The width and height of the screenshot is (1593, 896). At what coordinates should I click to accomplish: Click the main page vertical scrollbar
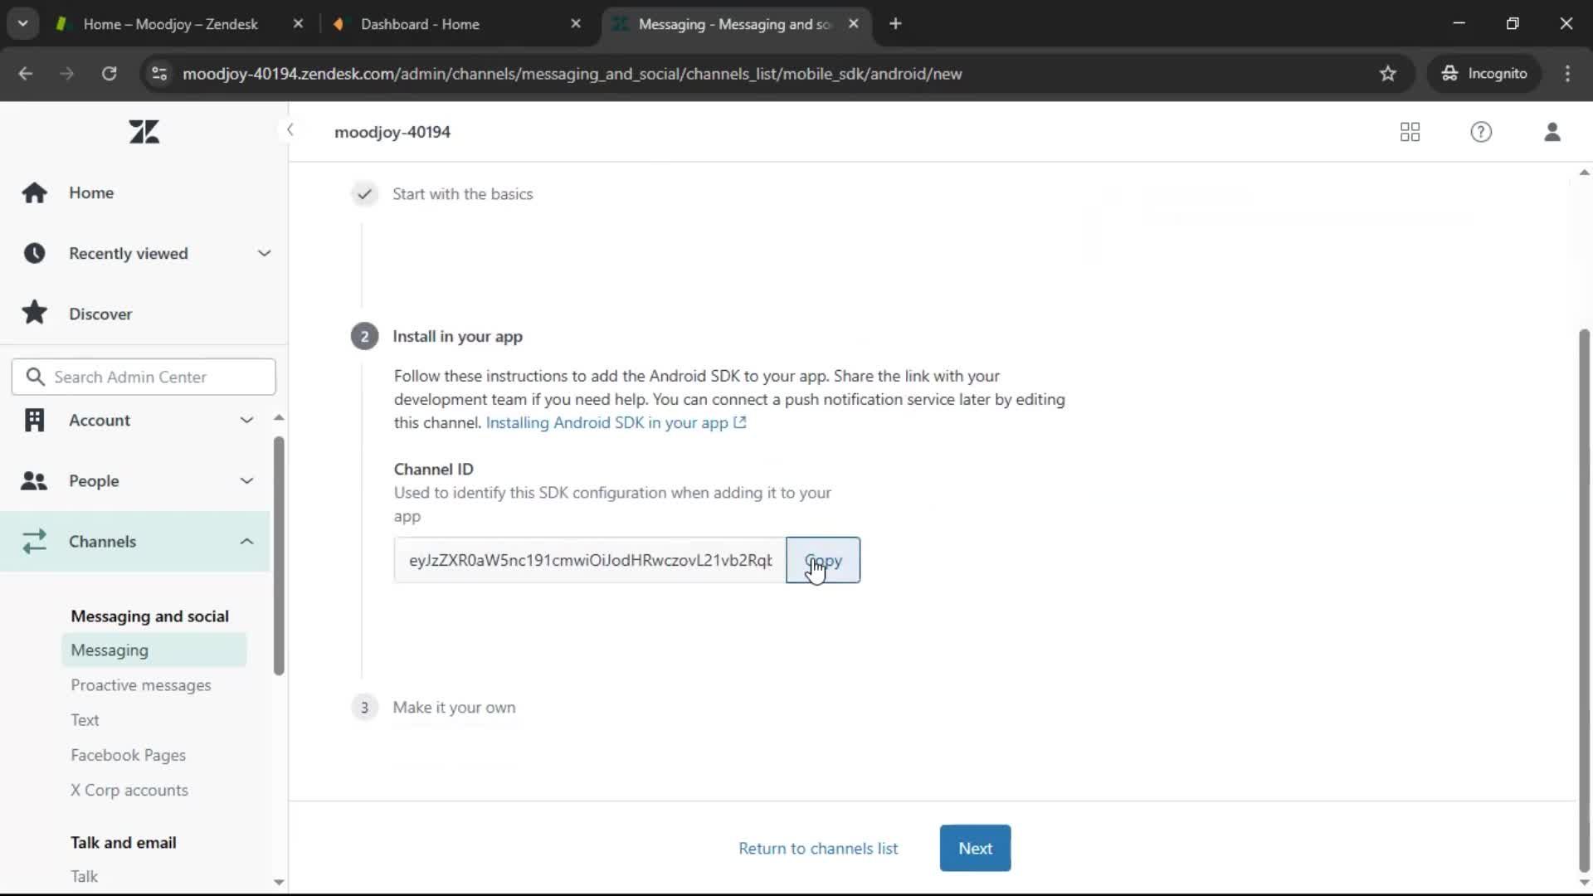click(x=1584, y=601)
